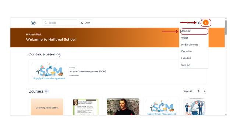Click the 'Welcome to National School' heading
The width and height of the screenshot is (237, 133).
tap(51, 40)
